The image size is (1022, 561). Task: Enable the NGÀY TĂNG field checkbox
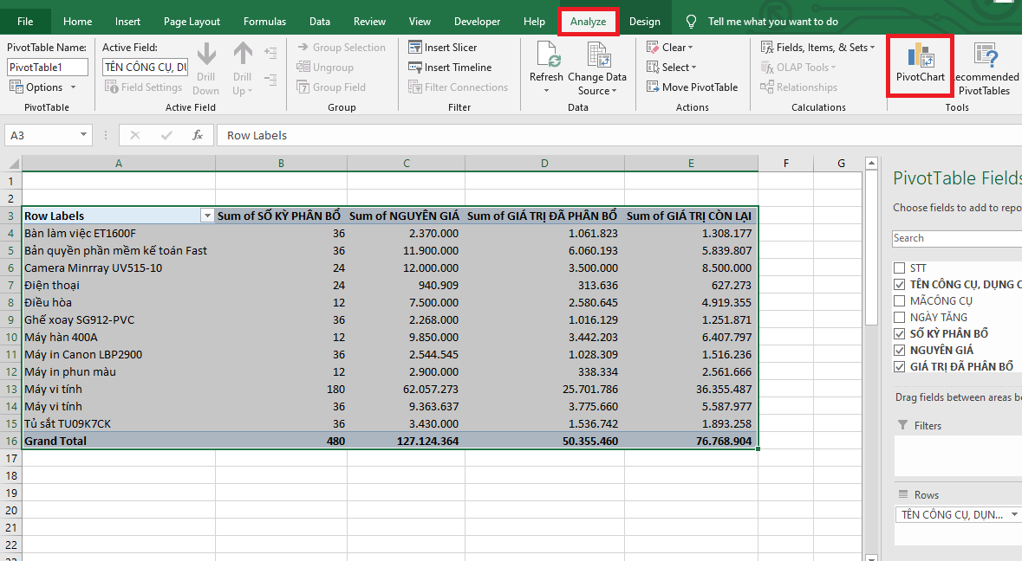coord(899,318)
